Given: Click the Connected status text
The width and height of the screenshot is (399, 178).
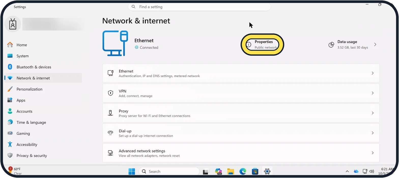Looking at the screenshot, I should pos(149,48).
